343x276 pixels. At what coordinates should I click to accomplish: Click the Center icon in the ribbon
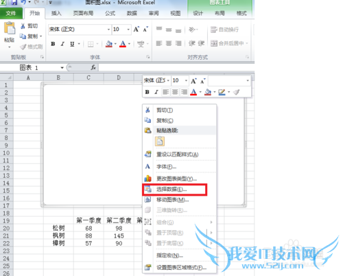pos(169,43)
